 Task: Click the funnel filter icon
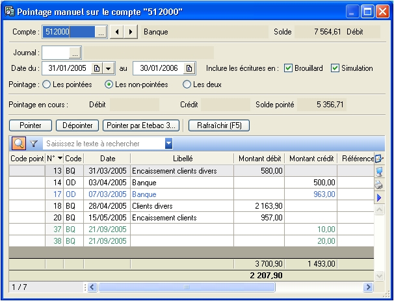[x=34, y=144]
